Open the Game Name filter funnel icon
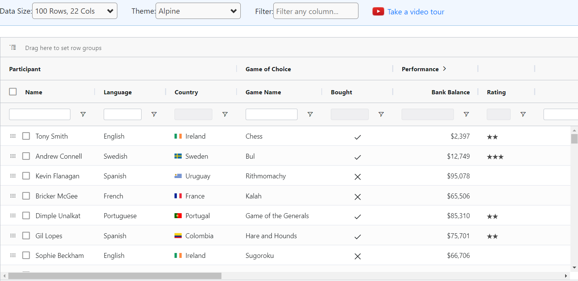This screenshot has height=281, width=578. click(310, 114)
